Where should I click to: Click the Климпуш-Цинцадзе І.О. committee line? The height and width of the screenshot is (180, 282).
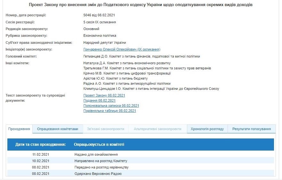pos(151,89)
